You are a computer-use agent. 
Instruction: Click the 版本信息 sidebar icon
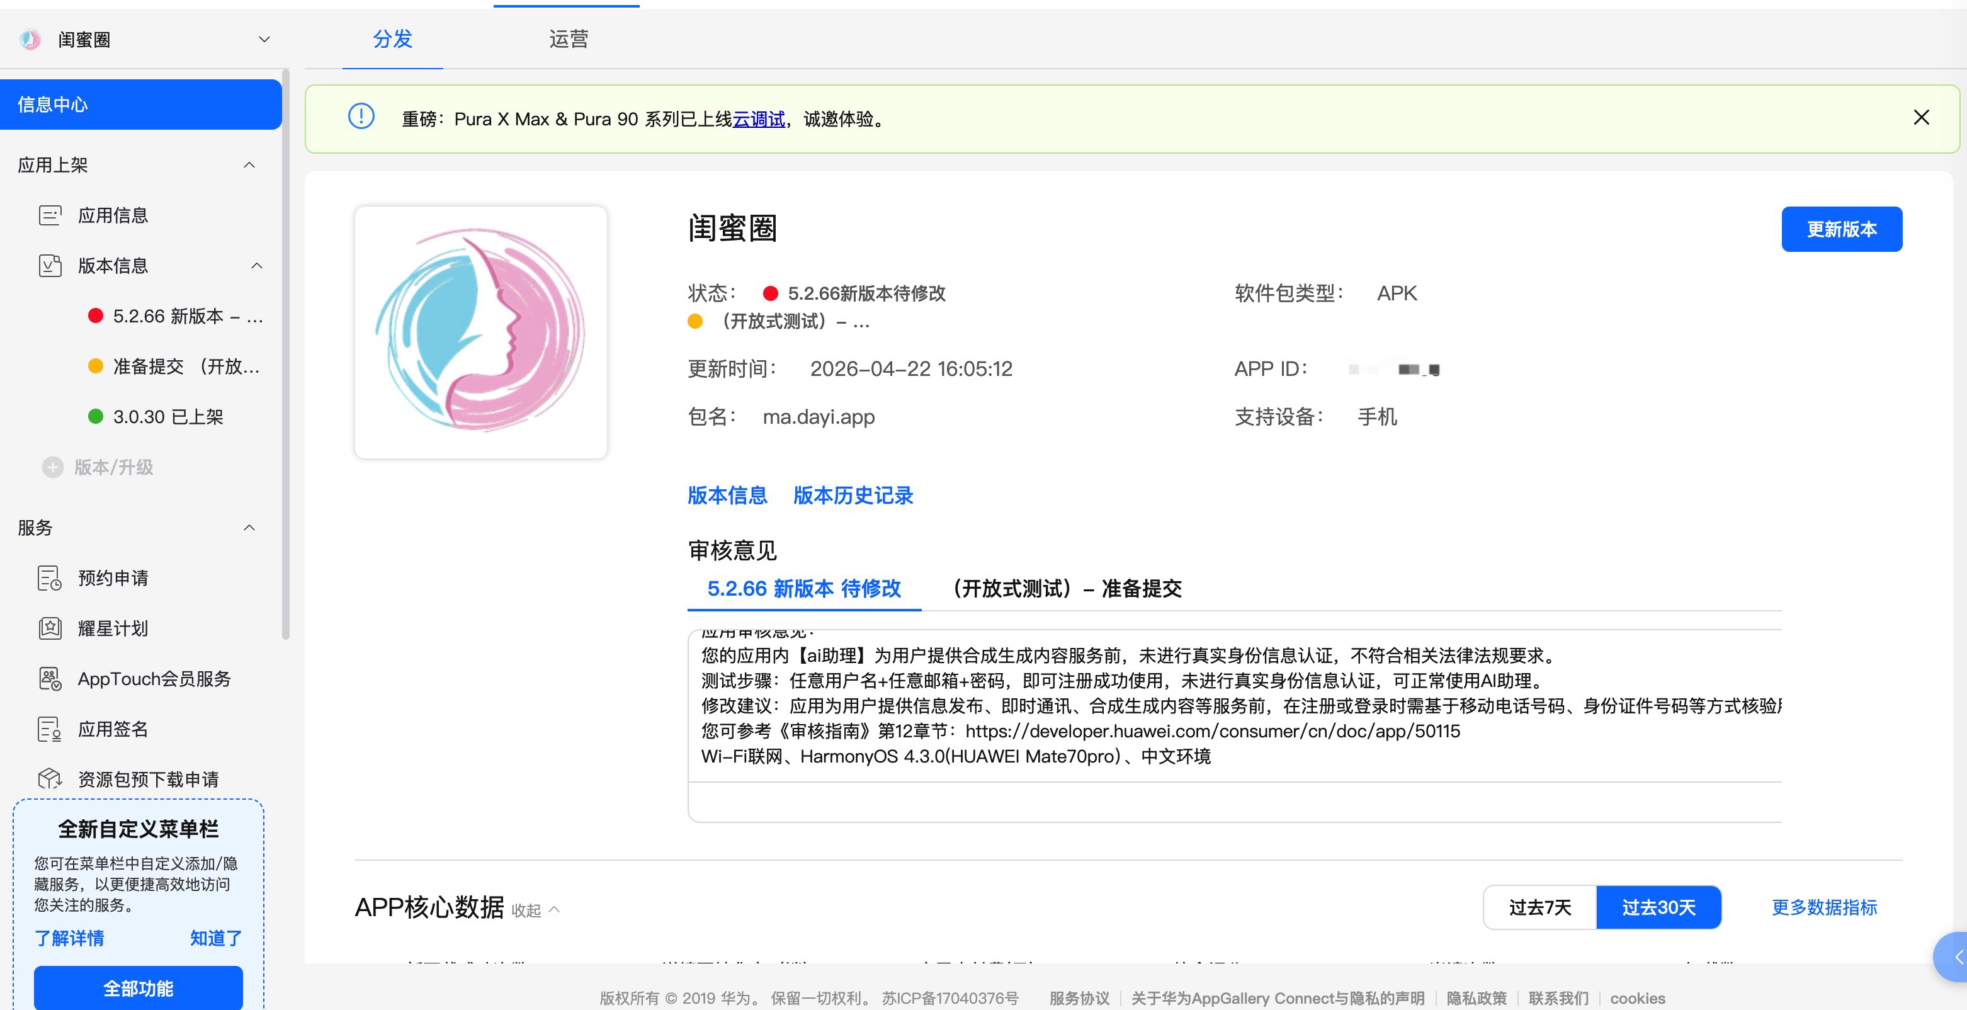[x=50, y=266]
